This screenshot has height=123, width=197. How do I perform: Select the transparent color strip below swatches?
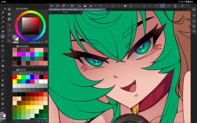16,43
